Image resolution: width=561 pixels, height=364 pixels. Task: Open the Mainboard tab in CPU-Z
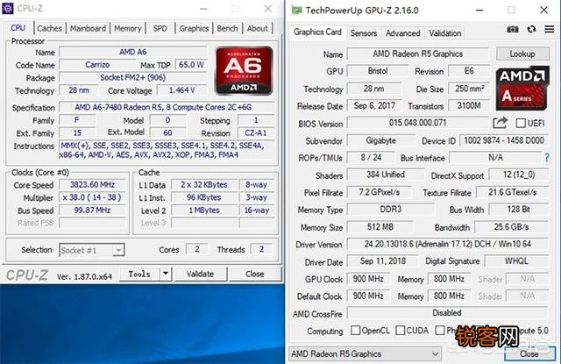tap(88, 28)
